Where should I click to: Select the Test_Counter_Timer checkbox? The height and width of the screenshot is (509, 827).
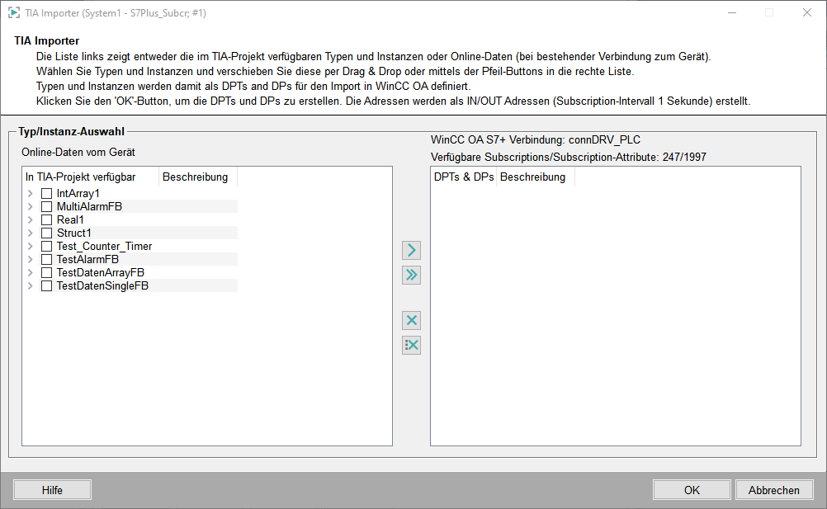tap(46, 246)
